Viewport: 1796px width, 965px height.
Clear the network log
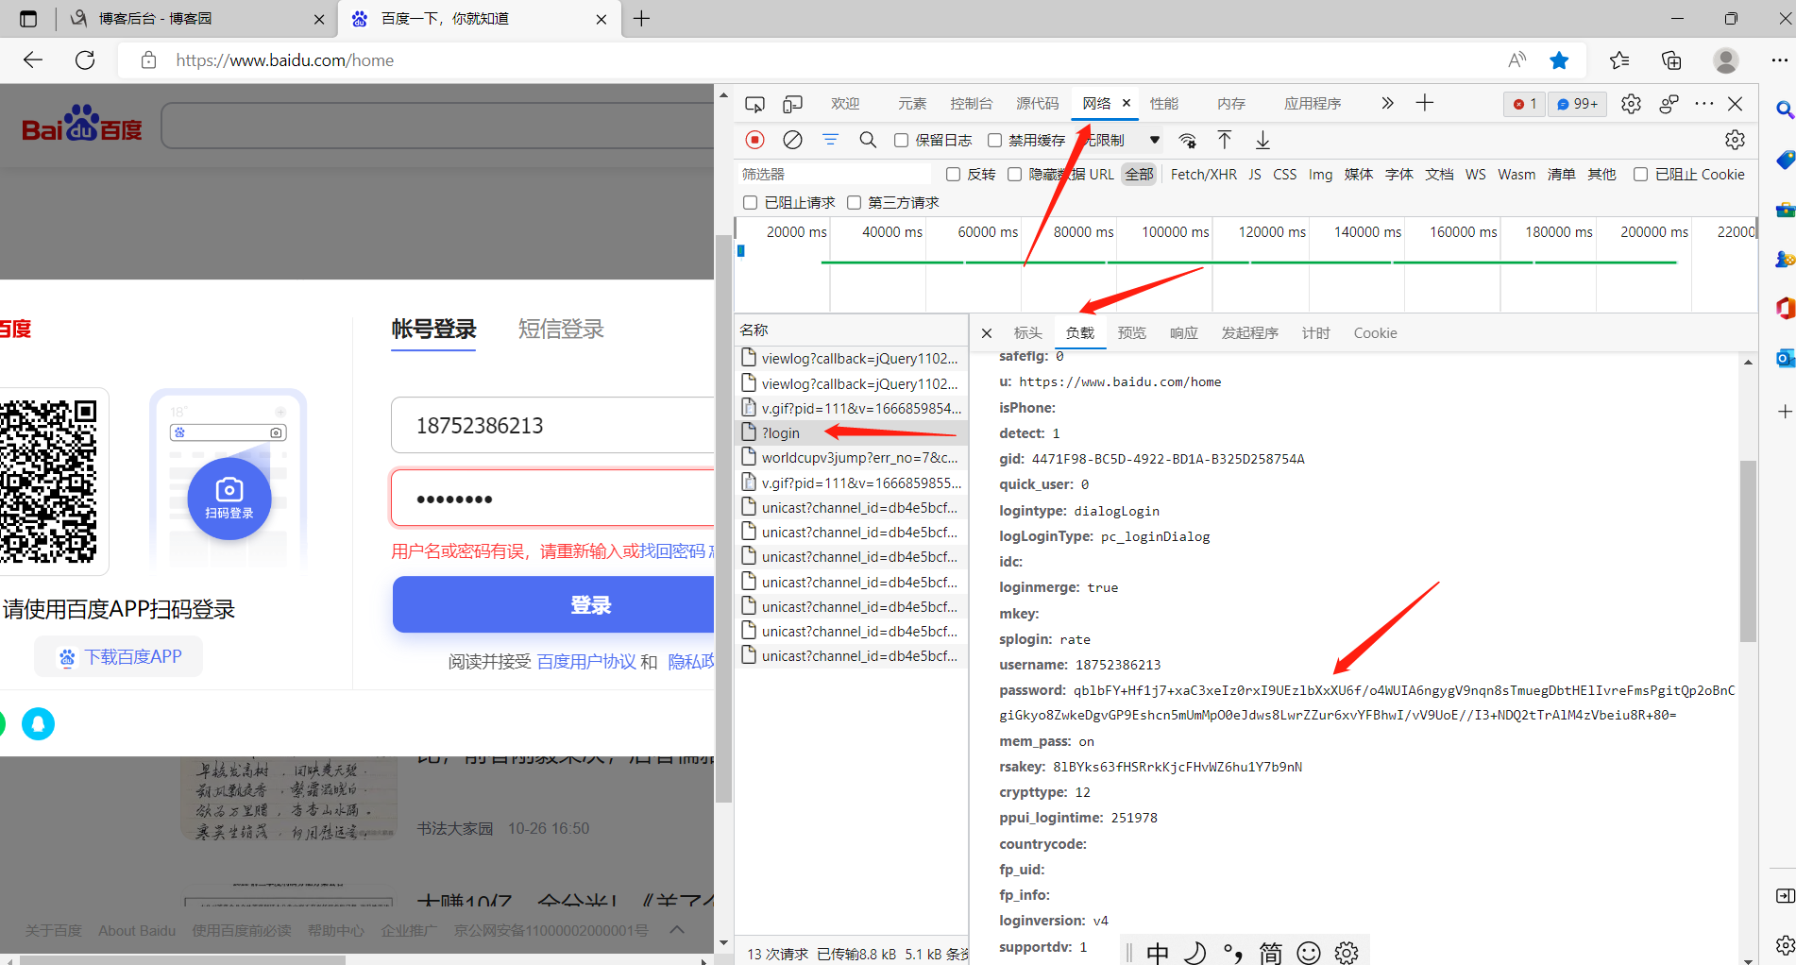793,140
